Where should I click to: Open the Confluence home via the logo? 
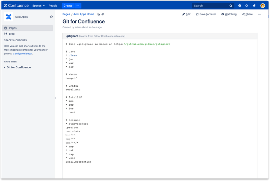pyautogui.click(x=16, y=5)
